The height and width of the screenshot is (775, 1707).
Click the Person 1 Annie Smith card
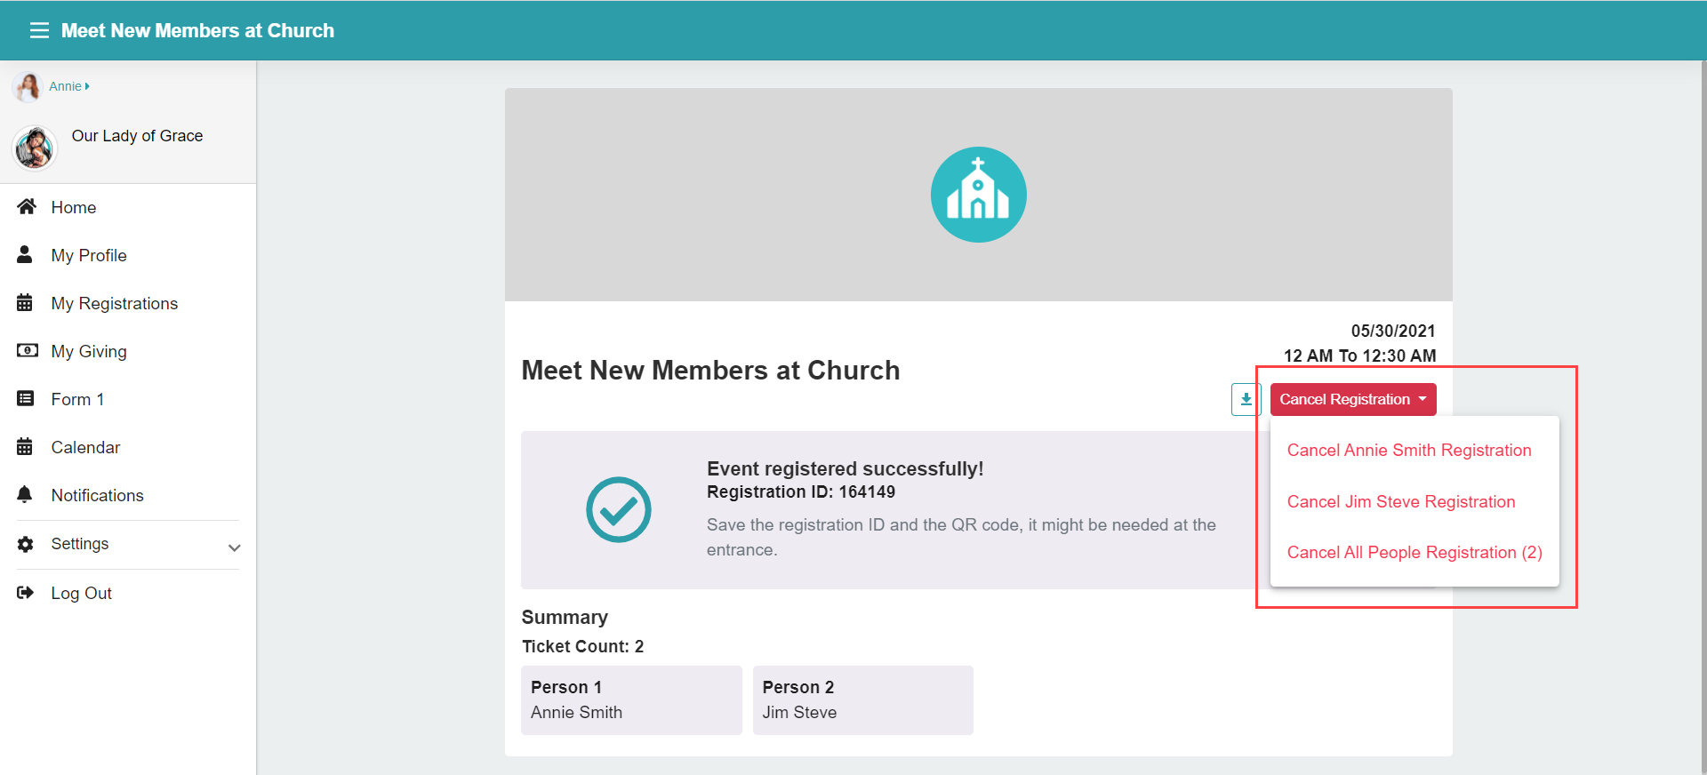pyautogui.click(x=631, y=700)
